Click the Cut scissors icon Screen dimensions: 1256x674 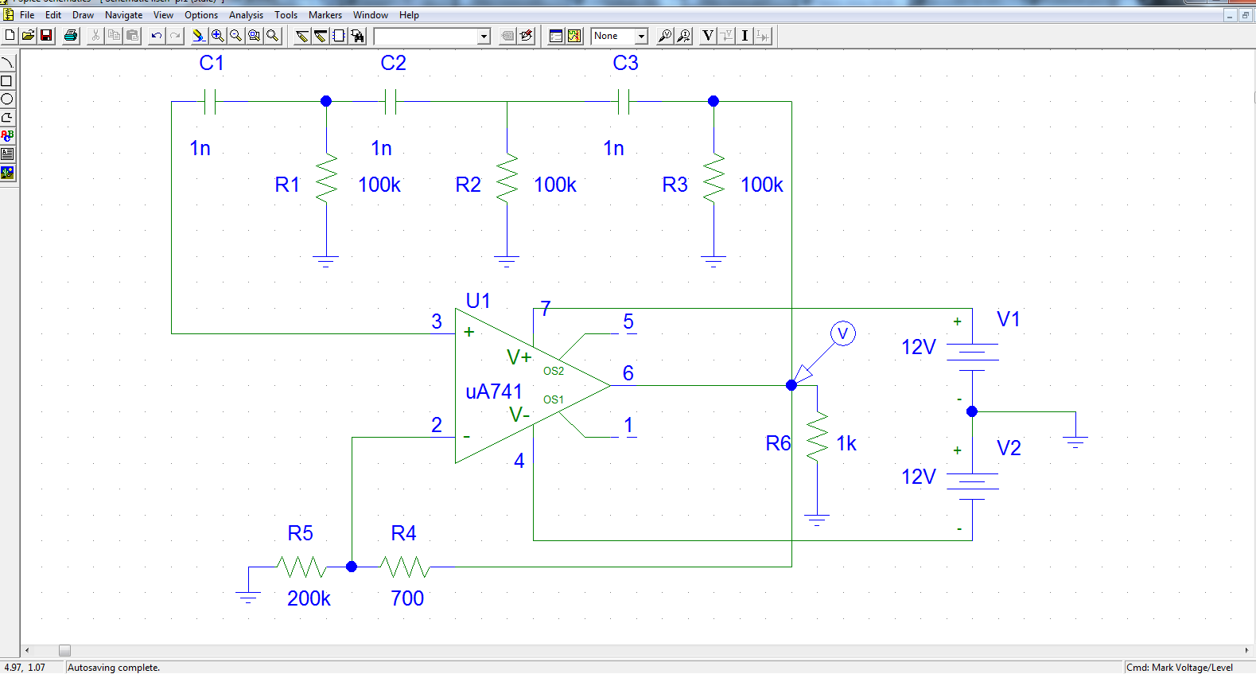(x=95, y=36)
